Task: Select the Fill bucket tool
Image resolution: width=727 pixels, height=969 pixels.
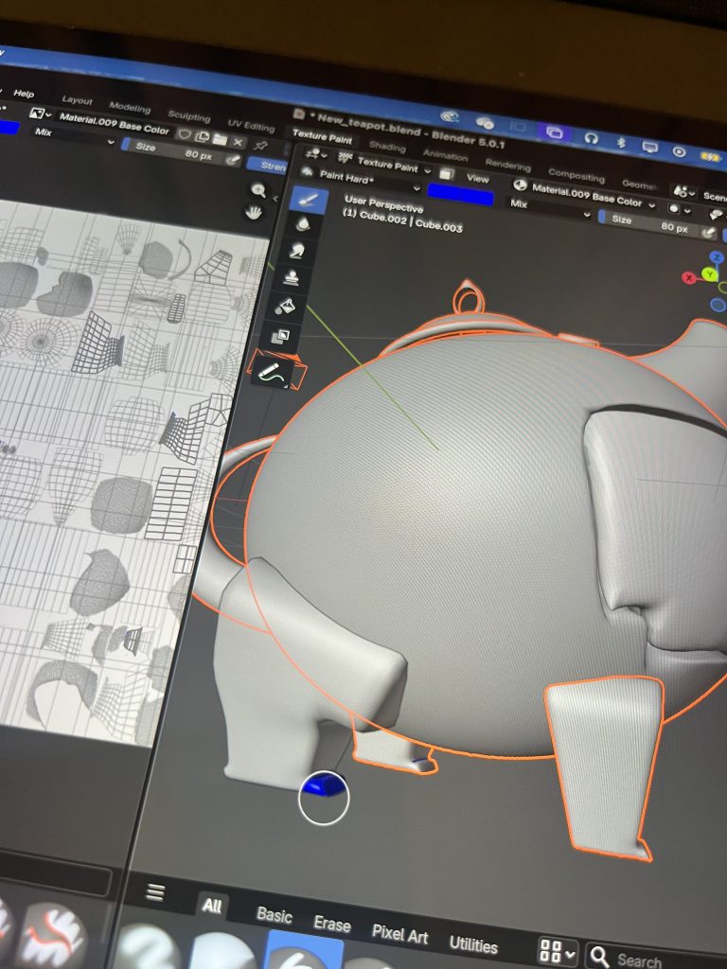Action: click(288, 306)
